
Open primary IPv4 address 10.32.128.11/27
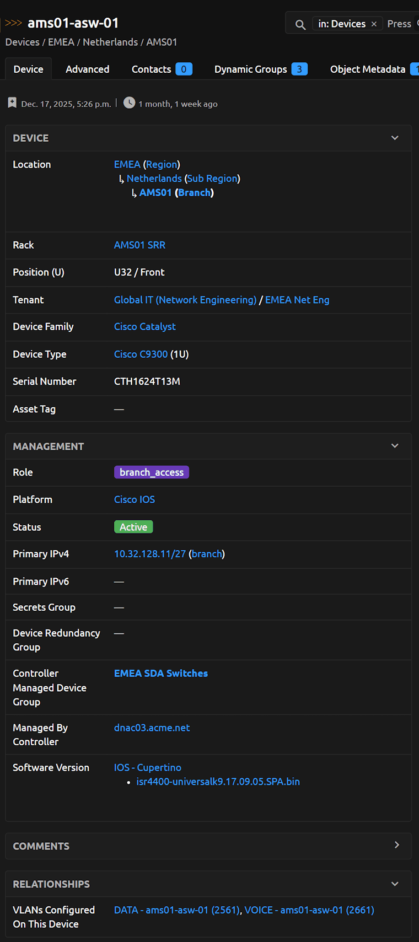click(150, 554)
